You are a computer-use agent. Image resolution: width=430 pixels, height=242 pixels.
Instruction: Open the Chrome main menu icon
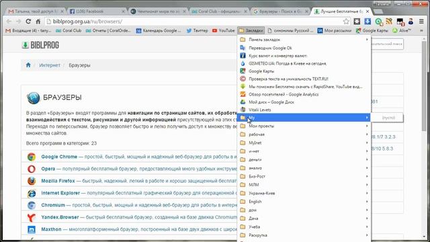pos(421,21)
